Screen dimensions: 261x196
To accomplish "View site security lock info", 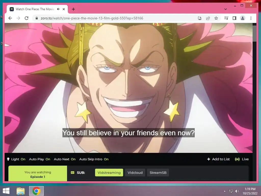I will point(37,18).
